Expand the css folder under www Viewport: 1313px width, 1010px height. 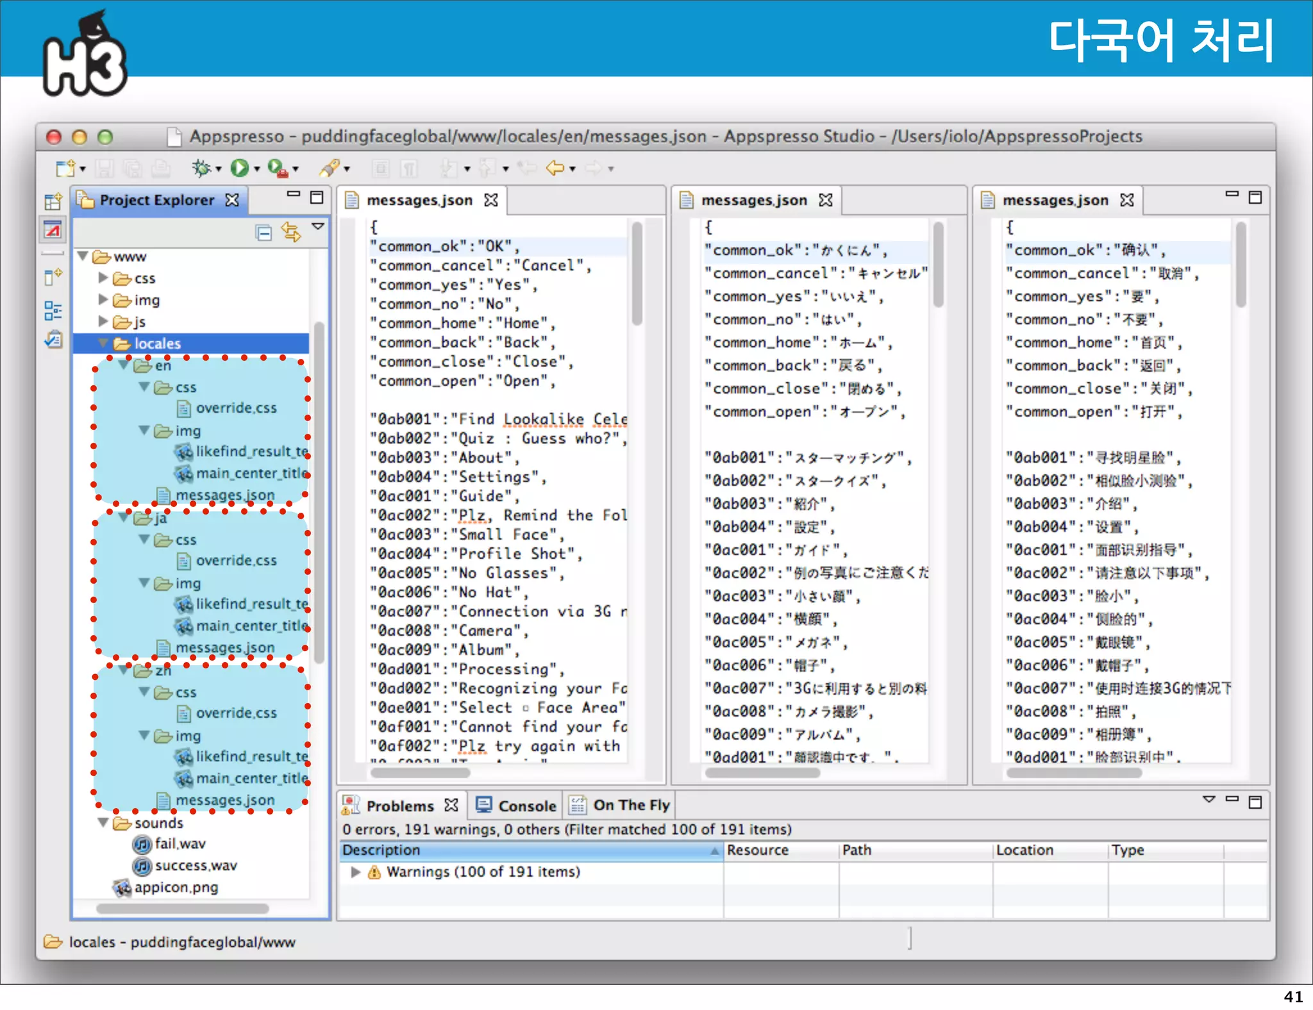pyautogui.click(x=103, y=278)
